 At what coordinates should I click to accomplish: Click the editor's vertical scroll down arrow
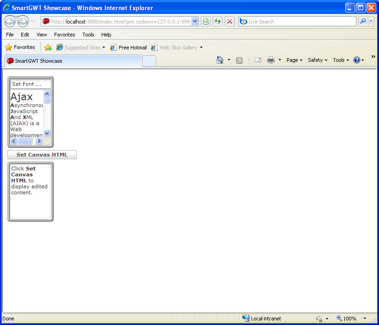pos(47,133)
